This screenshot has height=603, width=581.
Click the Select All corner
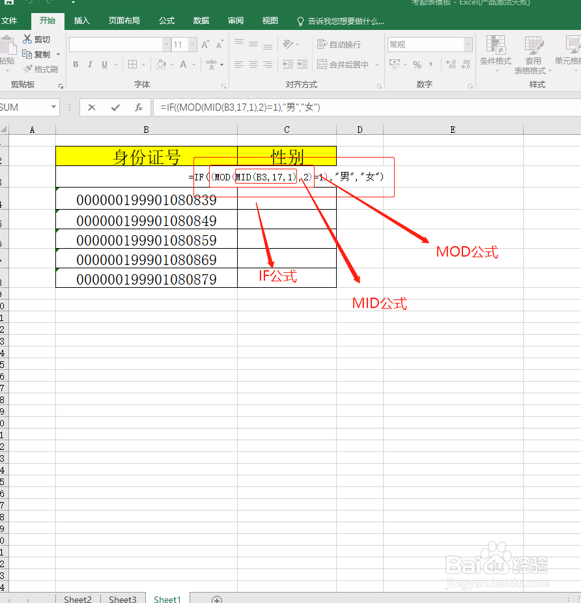tap(4, 130)
